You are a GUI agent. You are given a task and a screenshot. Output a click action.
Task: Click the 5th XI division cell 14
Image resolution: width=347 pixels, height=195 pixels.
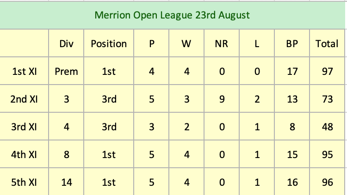(67, 183)
